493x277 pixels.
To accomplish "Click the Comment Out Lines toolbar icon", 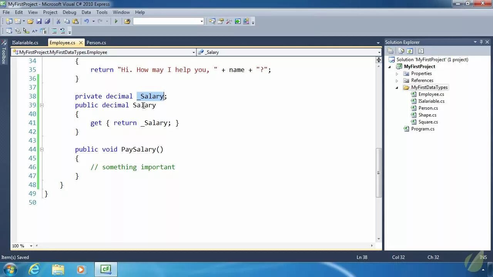I will pyautogui.click(x=54, y=31).
